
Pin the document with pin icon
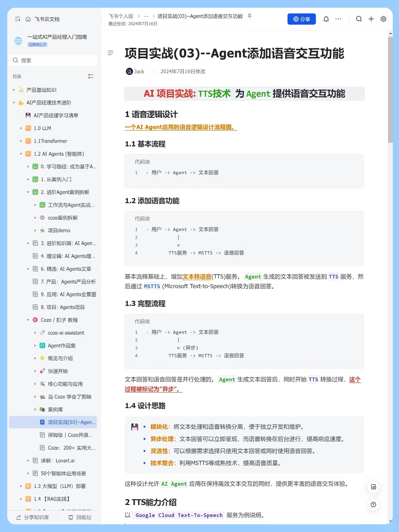coord(249,16)
